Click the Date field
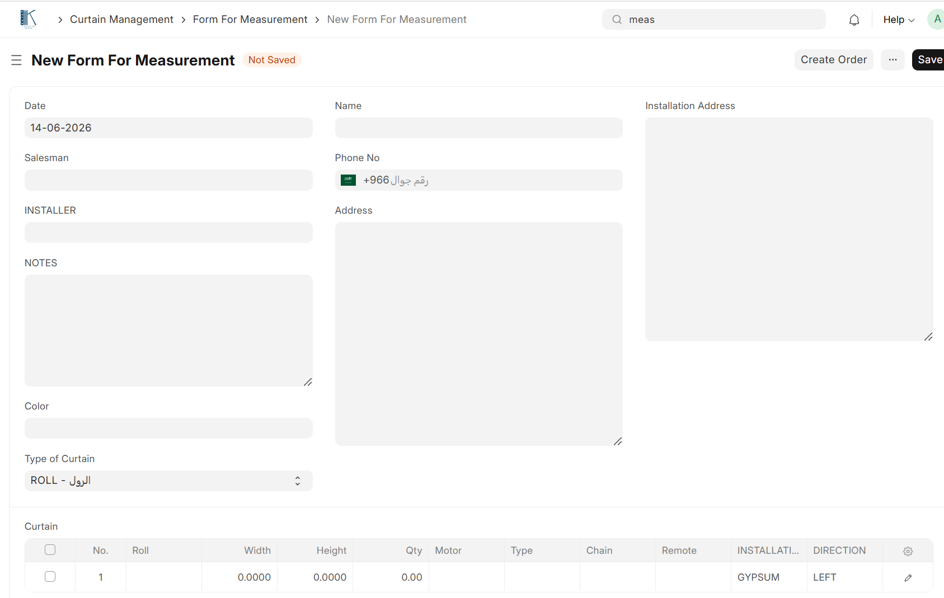Image resolution: width=944 pixels, height=598 pixels. coord(168,128)
